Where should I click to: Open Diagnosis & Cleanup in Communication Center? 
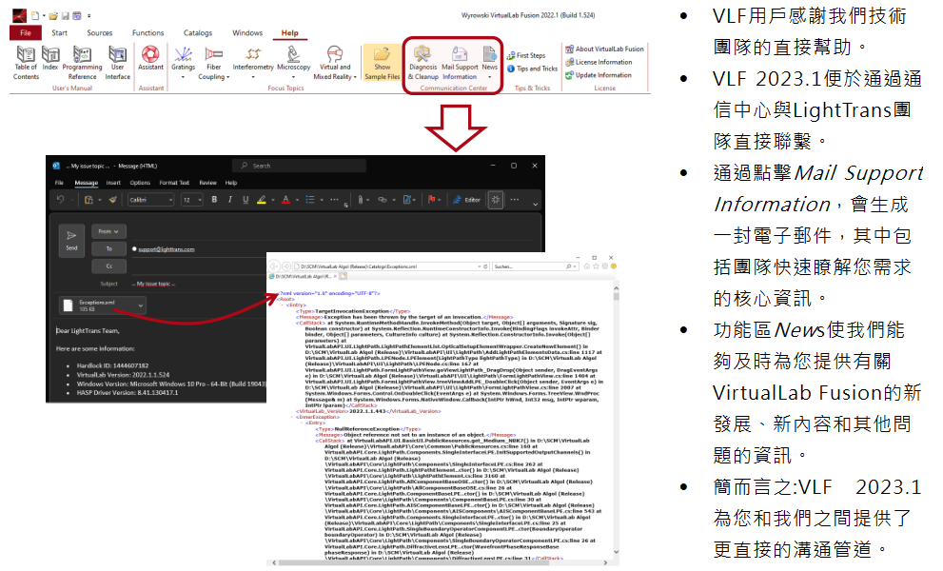(x=422, y=63)
